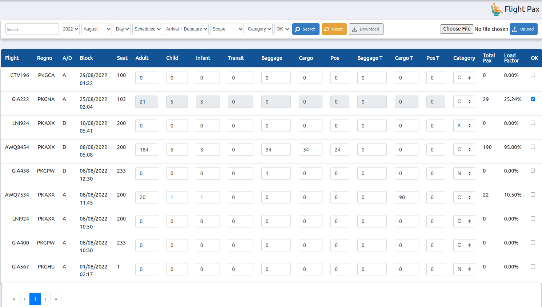Screen dimensions: 542x307
Task: Click the Search button with magnifier icon
Action: [305, 29]
